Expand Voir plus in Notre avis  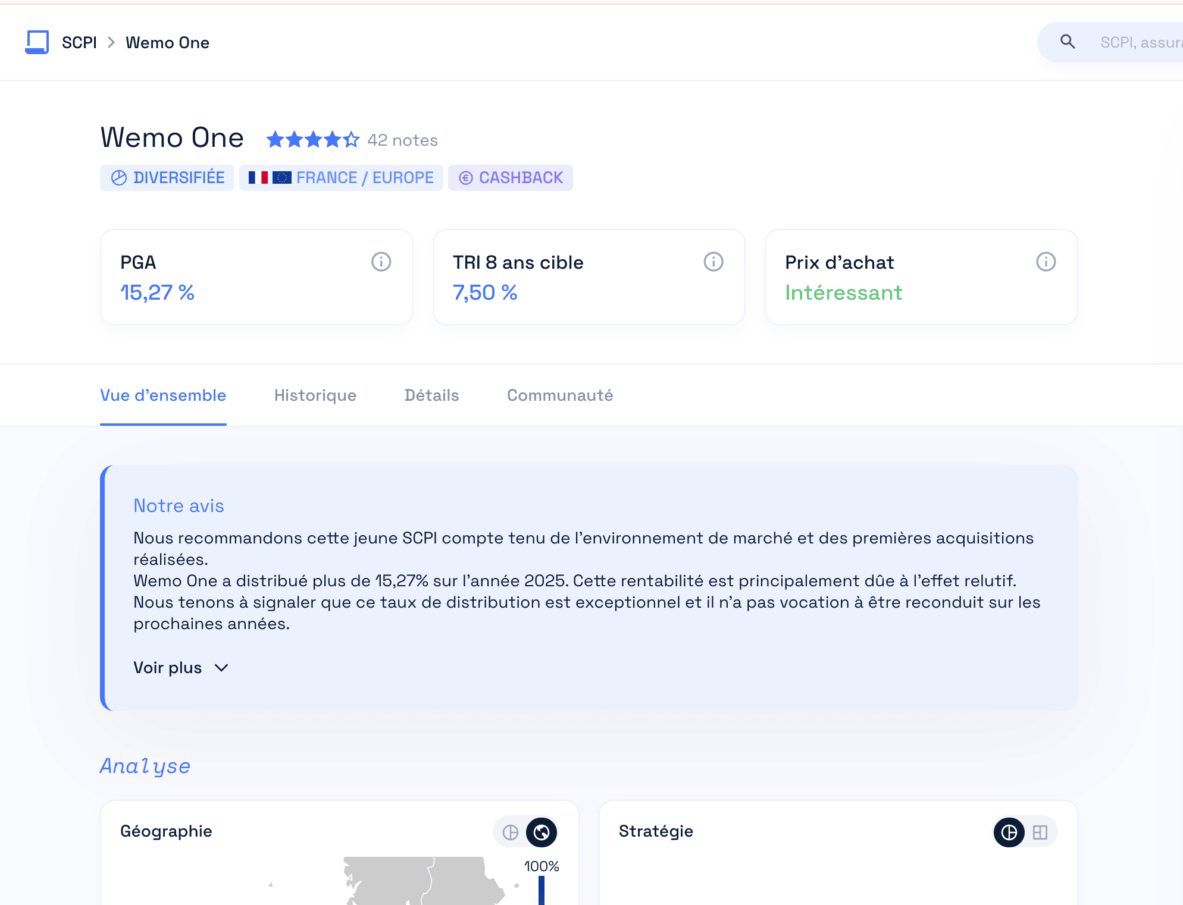(181, 668)
